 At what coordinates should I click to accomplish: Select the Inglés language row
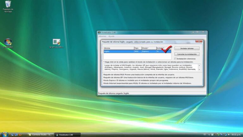(x=114, y=51)
